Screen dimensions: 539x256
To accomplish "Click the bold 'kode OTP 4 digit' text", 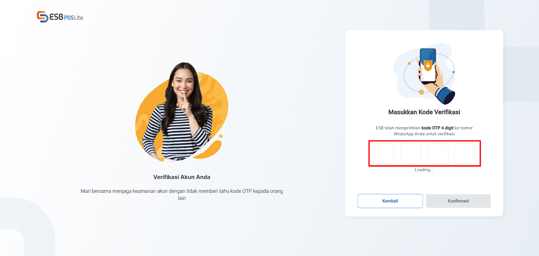I will tap(437, 128).
